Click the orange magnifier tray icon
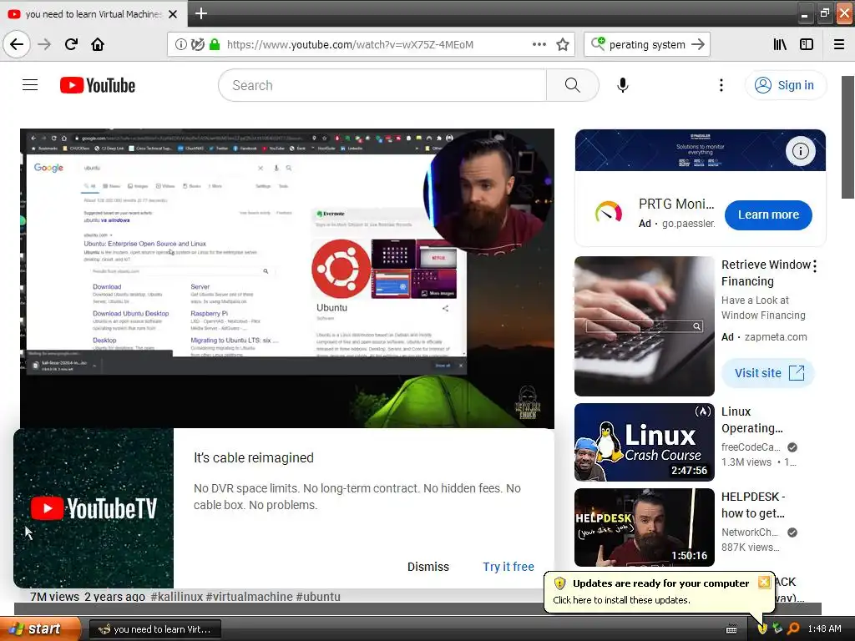Image resolution: width=855 pixels, height=641 pixels. click(x=792, y=629)
